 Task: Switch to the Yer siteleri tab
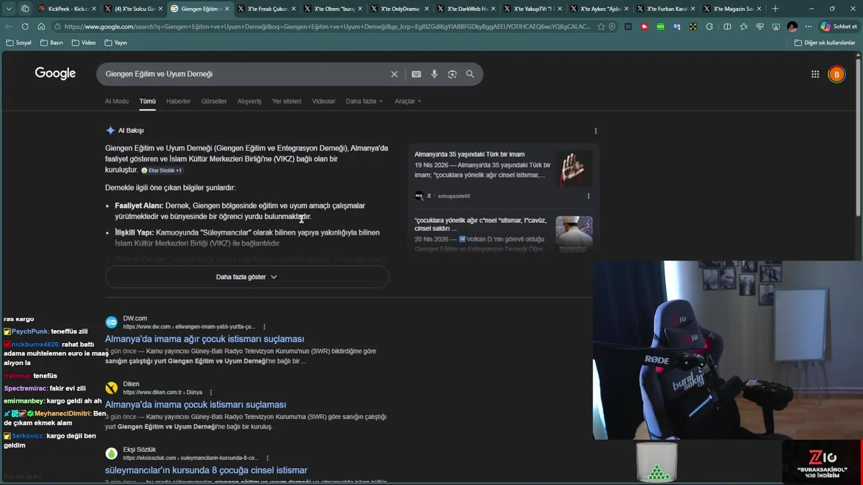[x=287, y=101]
